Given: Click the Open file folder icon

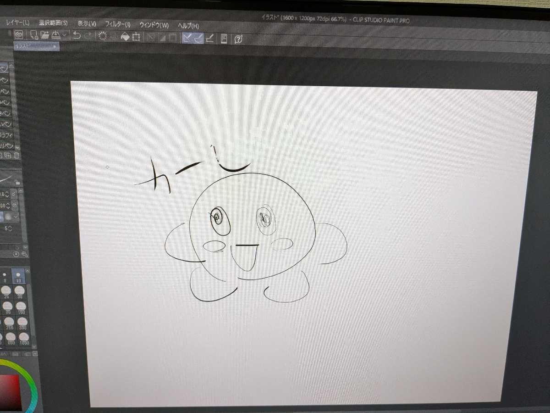Looking at the screenshot, I should (45, 35).
